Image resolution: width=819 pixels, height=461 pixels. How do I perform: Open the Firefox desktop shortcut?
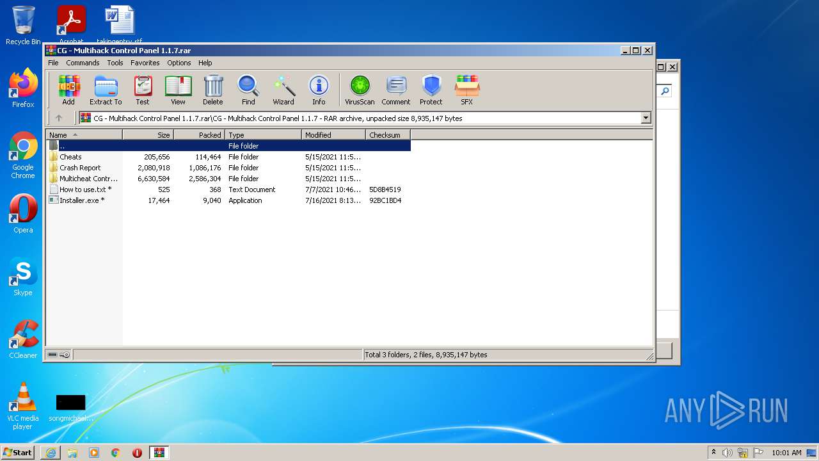[23, 88]
